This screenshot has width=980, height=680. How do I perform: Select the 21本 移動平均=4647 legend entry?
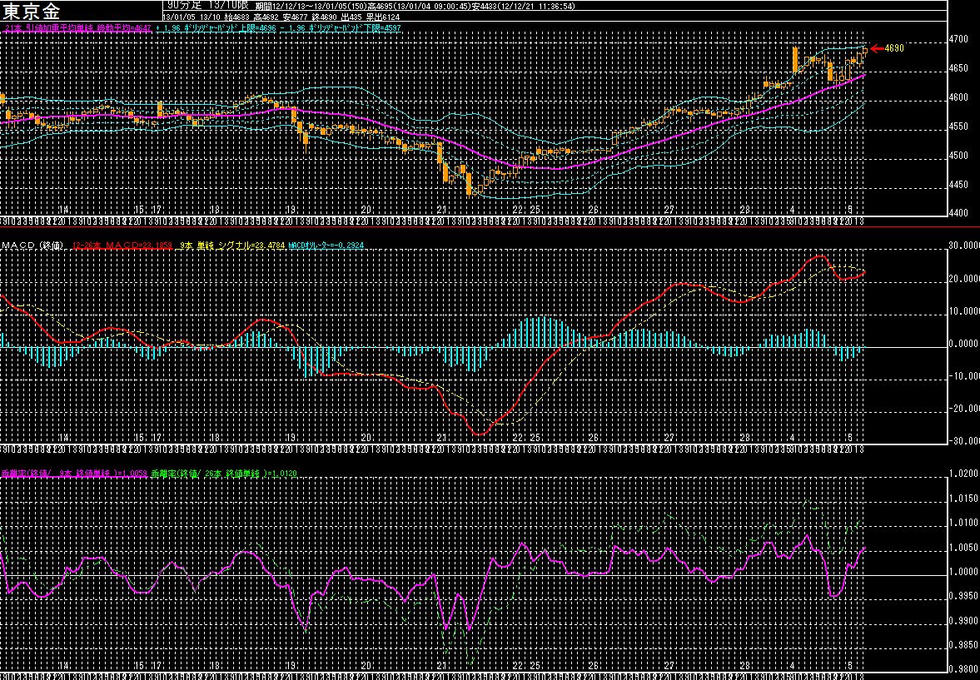point(77,28)
